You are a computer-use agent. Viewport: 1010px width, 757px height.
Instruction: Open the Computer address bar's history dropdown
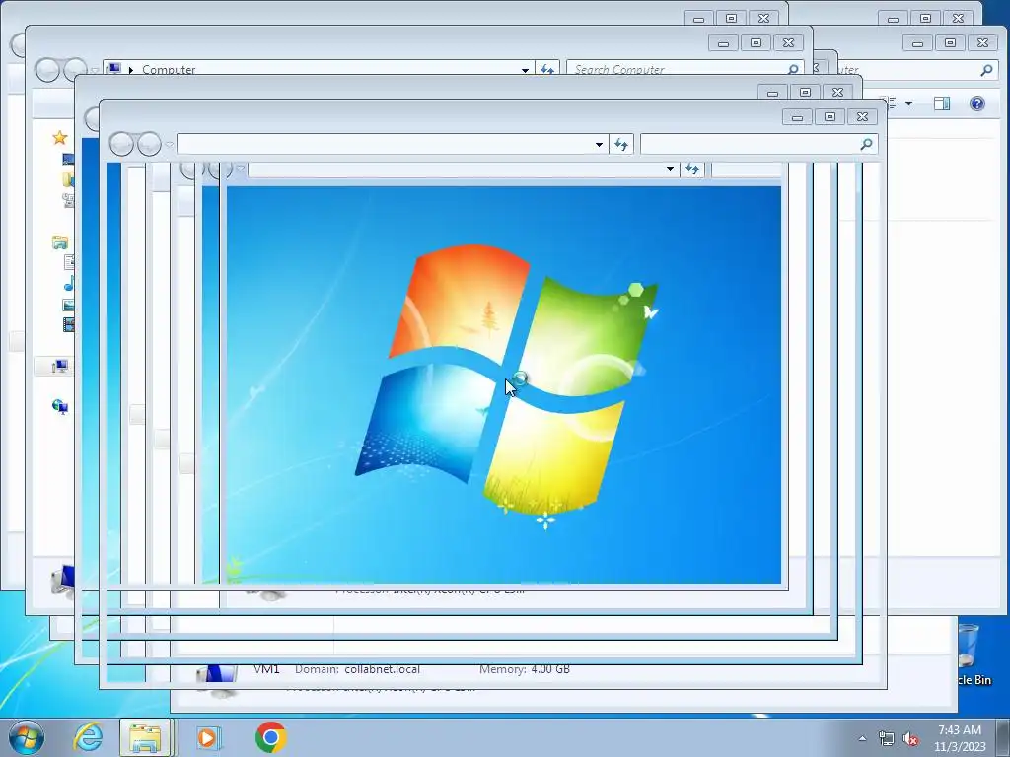point(525,70)
